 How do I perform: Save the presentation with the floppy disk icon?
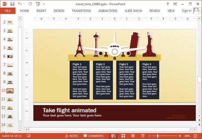pyautogui.click(x=12, y=4)
